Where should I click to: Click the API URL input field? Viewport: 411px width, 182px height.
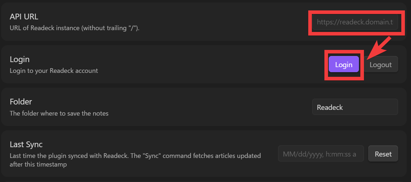355,22
